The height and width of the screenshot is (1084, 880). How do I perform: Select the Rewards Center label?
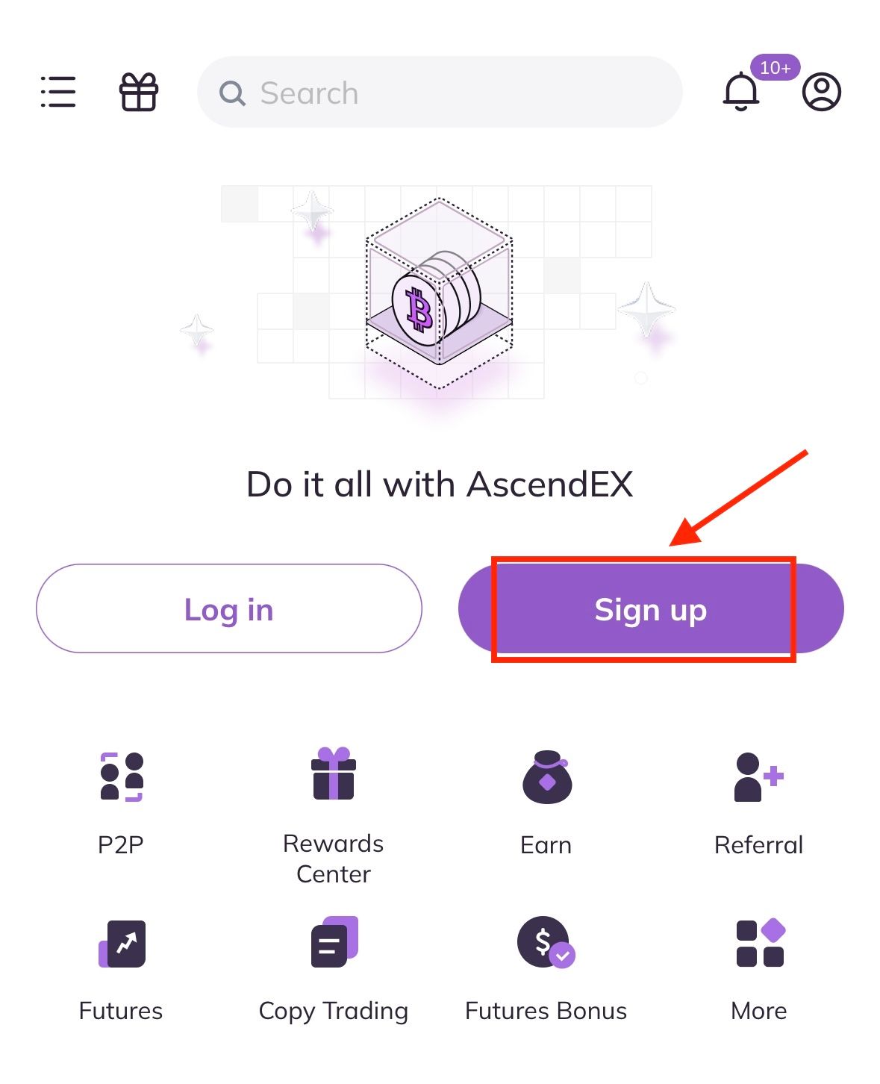point(334,859)
